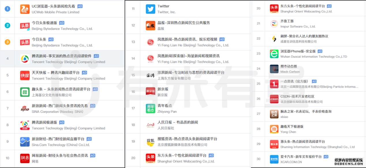Select the blue 爱卡汽车 app icon
Screen dimensions: 366x168
[x=274, y=159]
